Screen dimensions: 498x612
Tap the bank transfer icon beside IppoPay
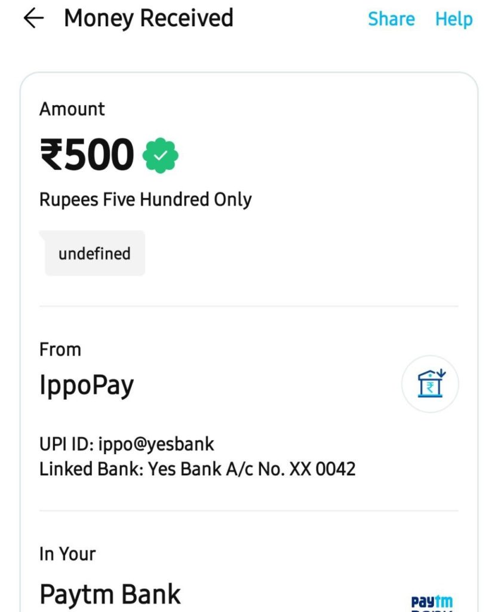[x=430, y=384]
